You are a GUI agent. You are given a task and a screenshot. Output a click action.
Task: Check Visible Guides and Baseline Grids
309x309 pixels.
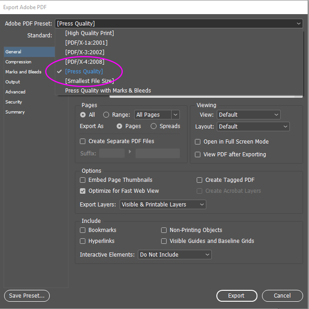click(x=164, y=241)
